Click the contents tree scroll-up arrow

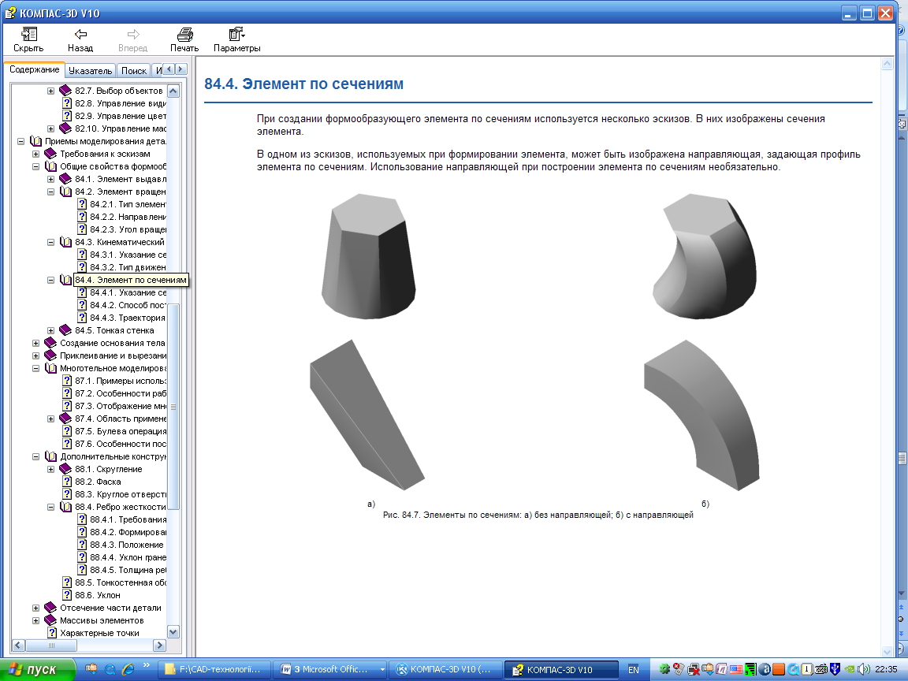[173, 91]
